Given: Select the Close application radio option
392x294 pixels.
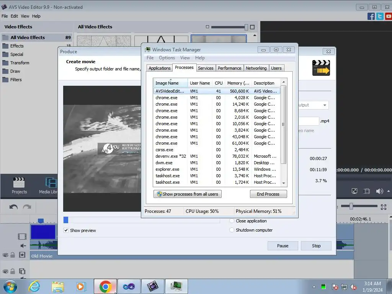Looking at the screenshot, I should pyautogui.click(x=232, y=221).
